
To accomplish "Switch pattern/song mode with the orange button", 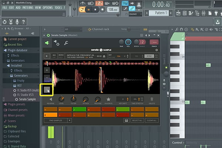I will (82, 10).
